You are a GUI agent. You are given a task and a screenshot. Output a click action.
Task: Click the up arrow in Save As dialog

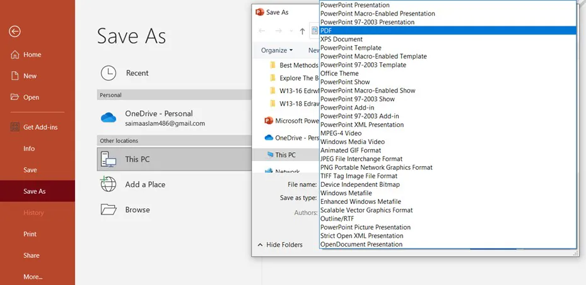coord(302,31)
